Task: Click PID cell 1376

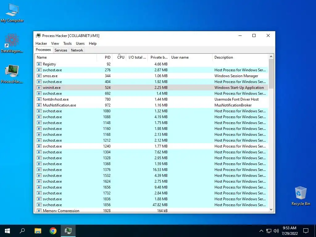Action: (107, 170)
